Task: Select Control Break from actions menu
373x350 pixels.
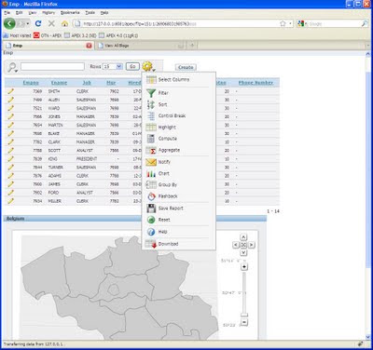Action: click(x=172, y=115)
